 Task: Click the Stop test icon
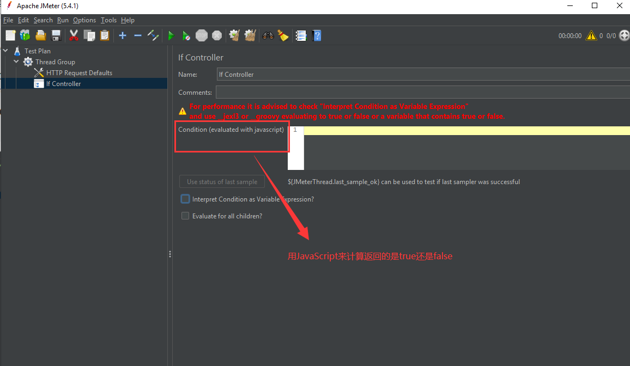point(201,36)
